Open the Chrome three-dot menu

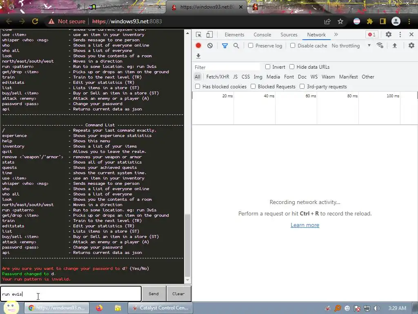coord(409,21)
